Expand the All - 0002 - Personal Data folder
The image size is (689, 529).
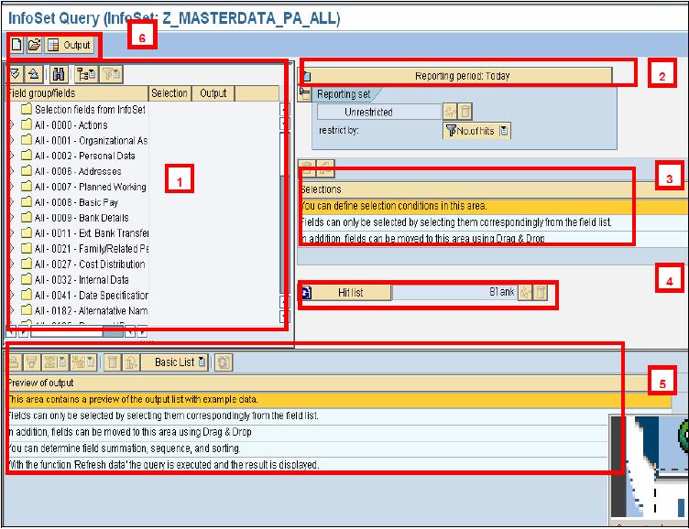(x=12, y=156)
